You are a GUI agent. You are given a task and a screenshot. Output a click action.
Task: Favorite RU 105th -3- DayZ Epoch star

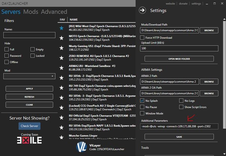(x=61, y=98)
